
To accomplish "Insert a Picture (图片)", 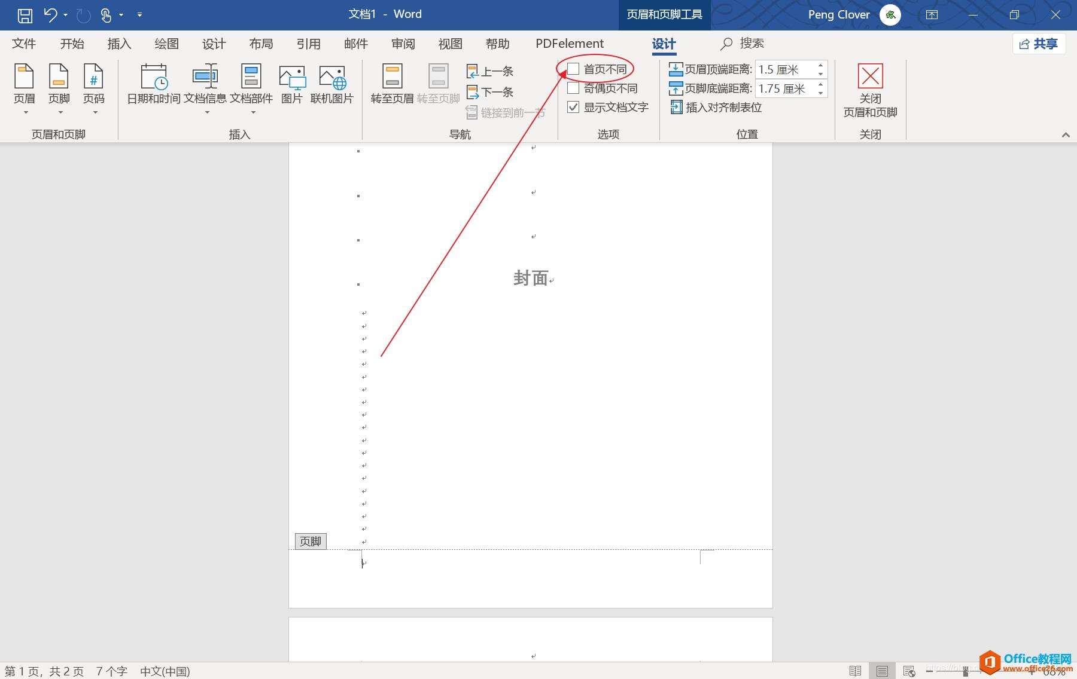I will [292, 84].
